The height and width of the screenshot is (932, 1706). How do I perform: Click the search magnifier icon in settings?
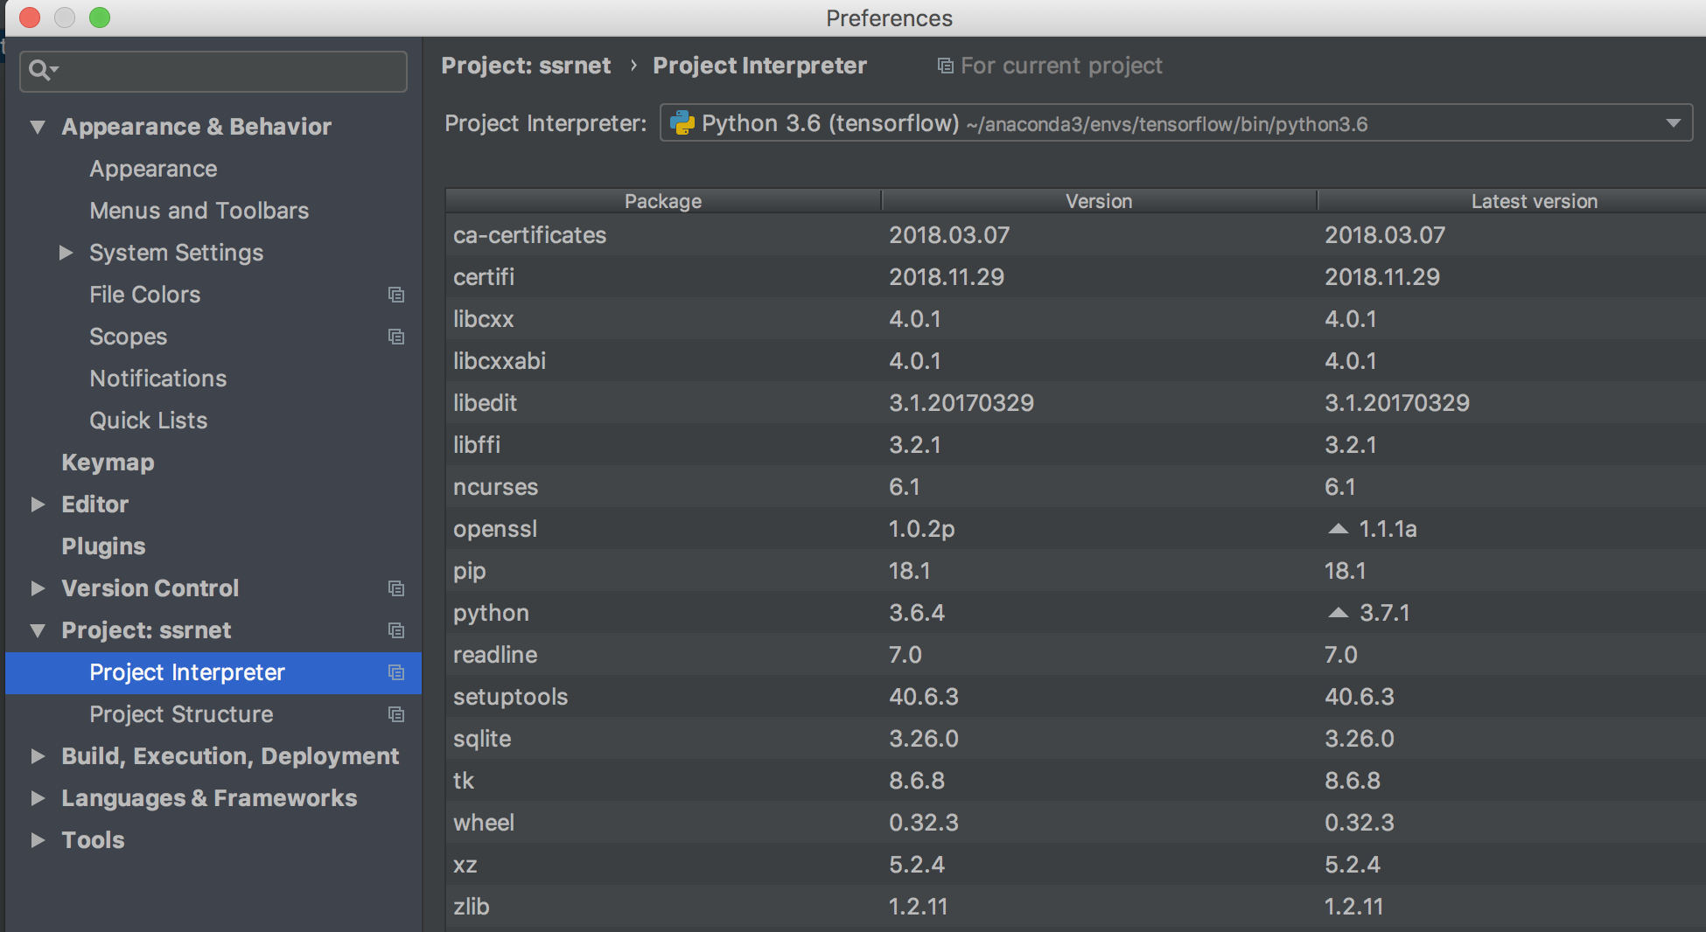(x=43, y=70)
